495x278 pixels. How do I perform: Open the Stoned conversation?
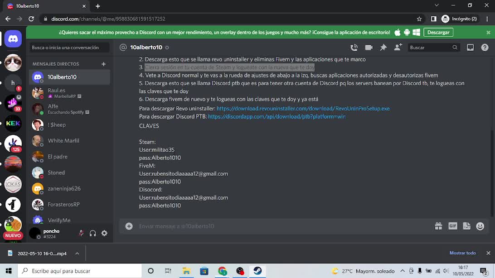pos(69,173)
